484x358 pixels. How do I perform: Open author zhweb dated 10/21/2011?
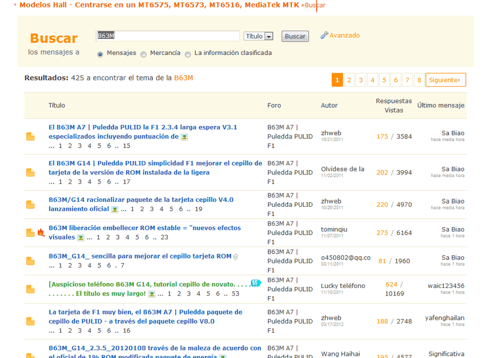[331, 133]
